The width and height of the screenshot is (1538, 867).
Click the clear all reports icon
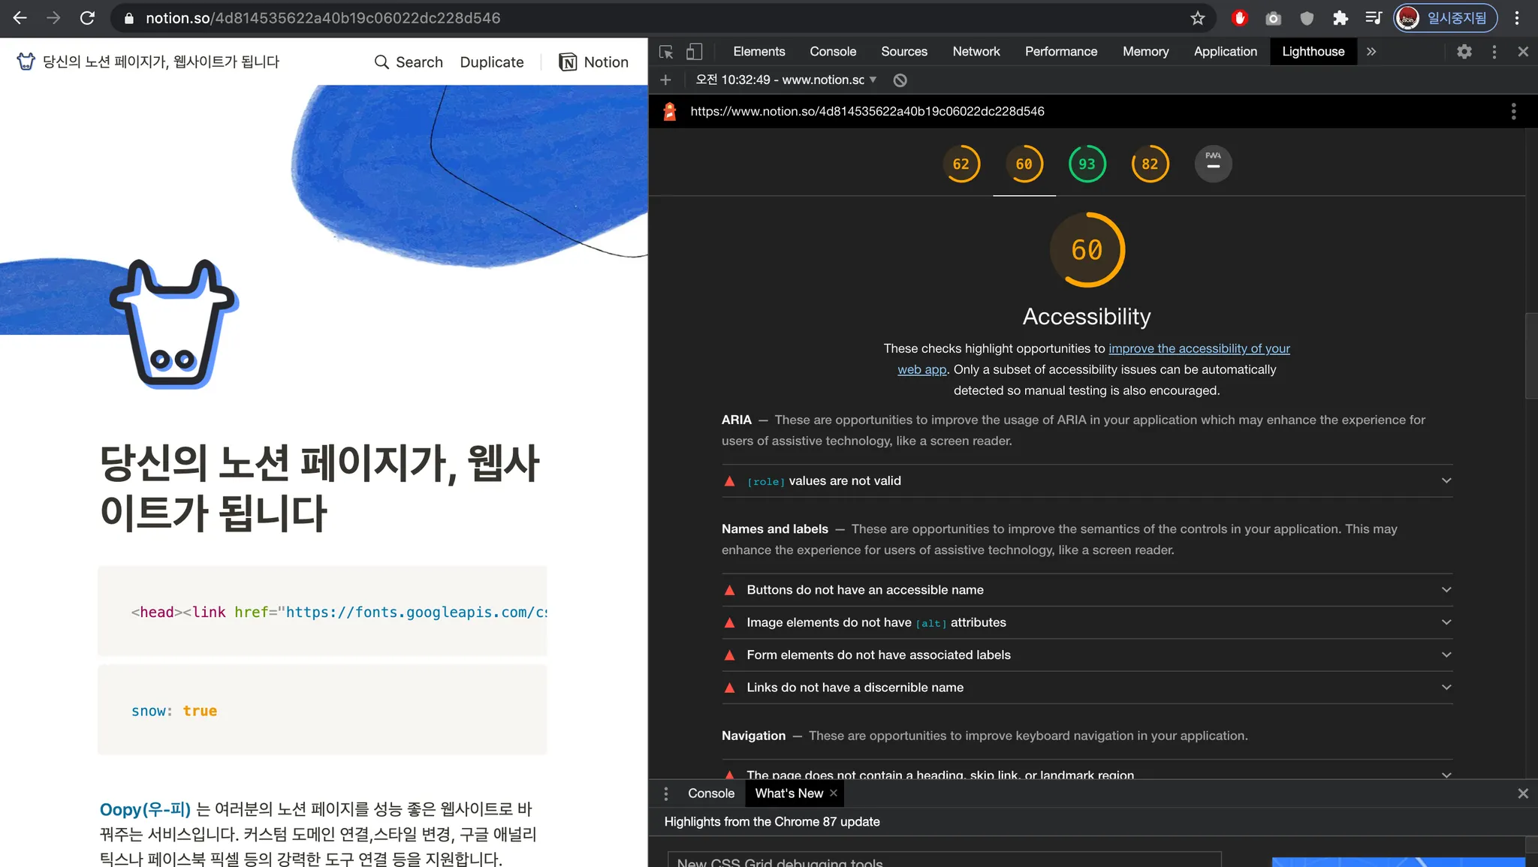click(x=900, y=80)
